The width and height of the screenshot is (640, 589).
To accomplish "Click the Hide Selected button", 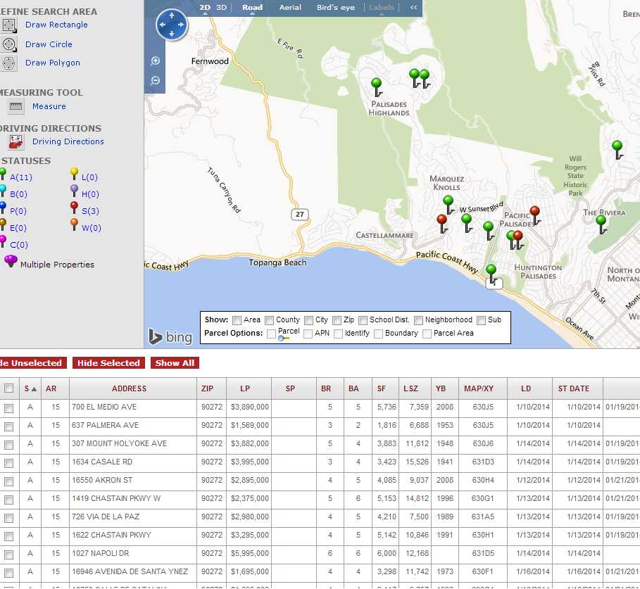I will coord(108,363).
